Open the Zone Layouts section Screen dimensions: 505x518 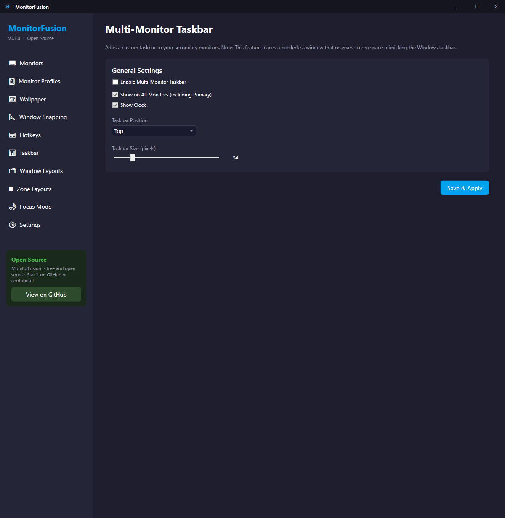pyautogui.click(x=34, y=189)
